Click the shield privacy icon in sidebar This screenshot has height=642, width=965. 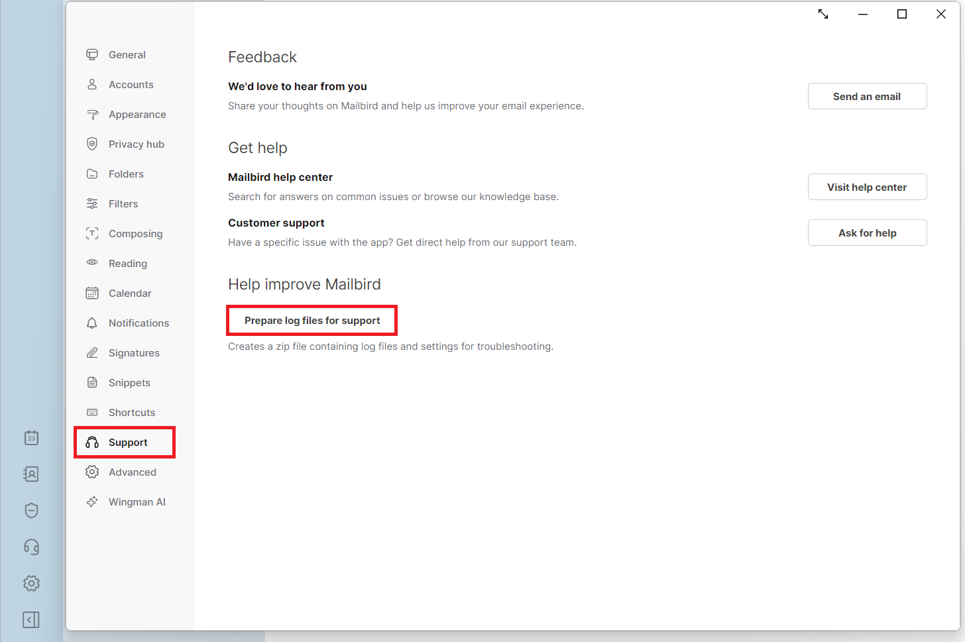tap(31, 510)
